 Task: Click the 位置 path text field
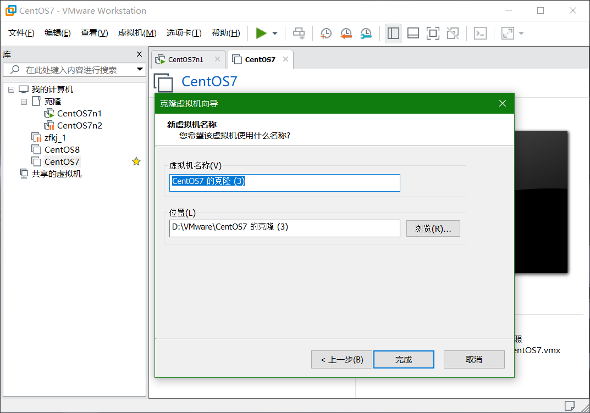[x=284, y=228]
